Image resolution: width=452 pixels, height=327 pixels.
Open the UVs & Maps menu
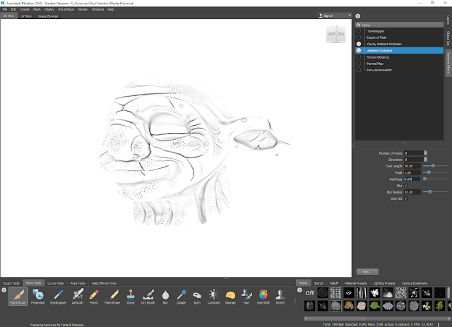(x=66, y=9)
